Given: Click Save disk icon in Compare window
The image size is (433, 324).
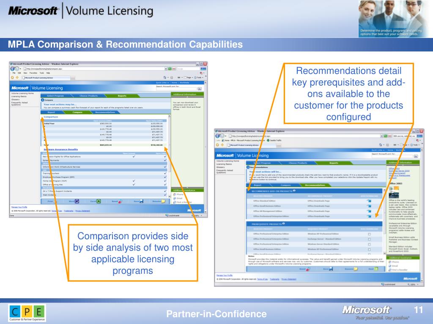Looking at the screenshot, I should tap(141, 201).
